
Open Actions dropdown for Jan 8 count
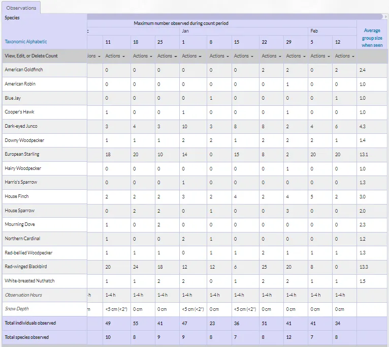[x=219, y=56]
